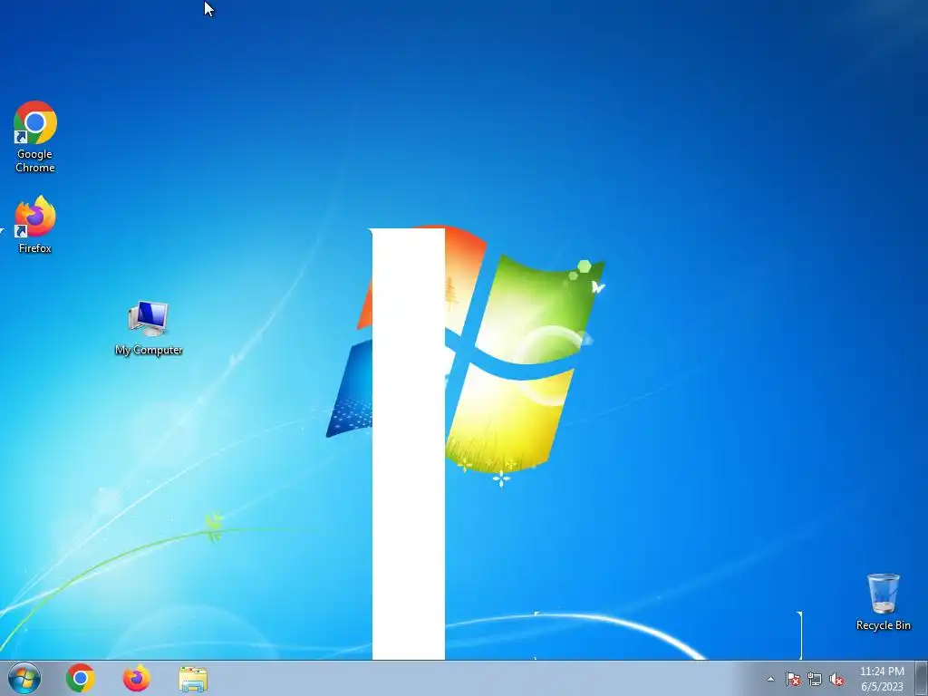Click the muted volume speaker icon
Viewport: 928px width, 696px height.
(x=836, y=679)
